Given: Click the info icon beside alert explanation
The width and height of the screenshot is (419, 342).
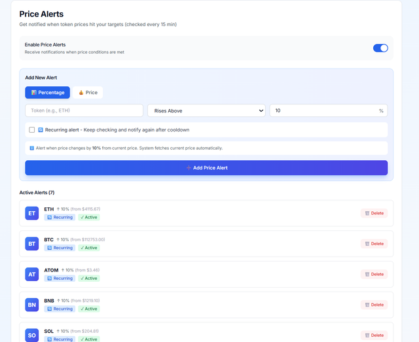Looking at the screenshot, I should tap(32, 148).
